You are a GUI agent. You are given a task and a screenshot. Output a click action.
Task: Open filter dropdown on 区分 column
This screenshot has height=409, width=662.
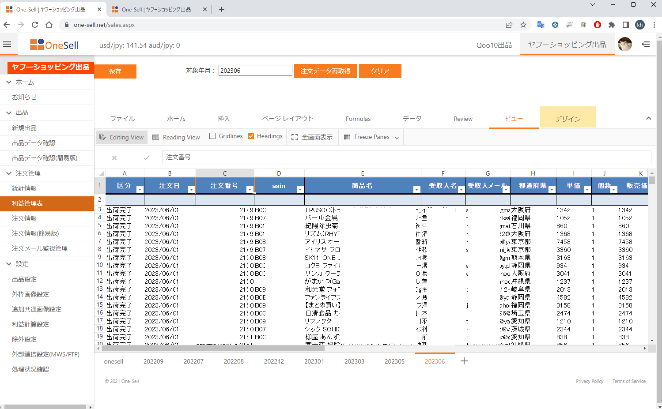(140, 190)
